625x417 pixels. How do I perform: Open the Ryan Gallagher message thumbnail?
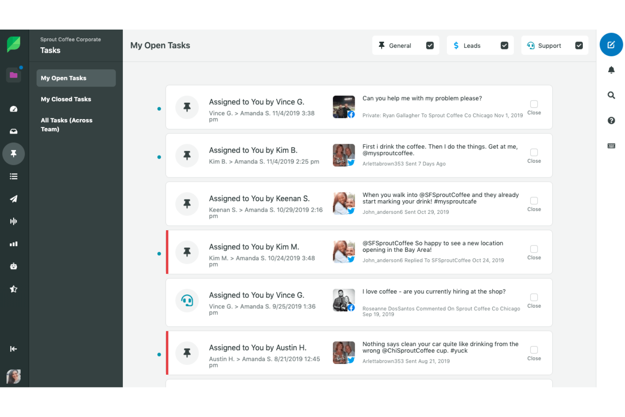tap(344, 107)
